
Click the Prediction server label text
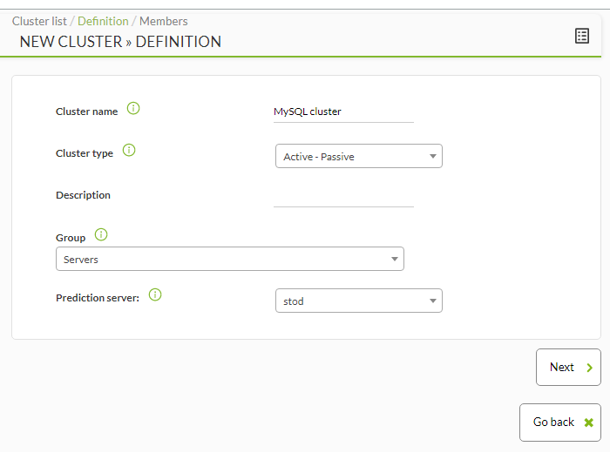pyautogui.click(x=98, y=298)
